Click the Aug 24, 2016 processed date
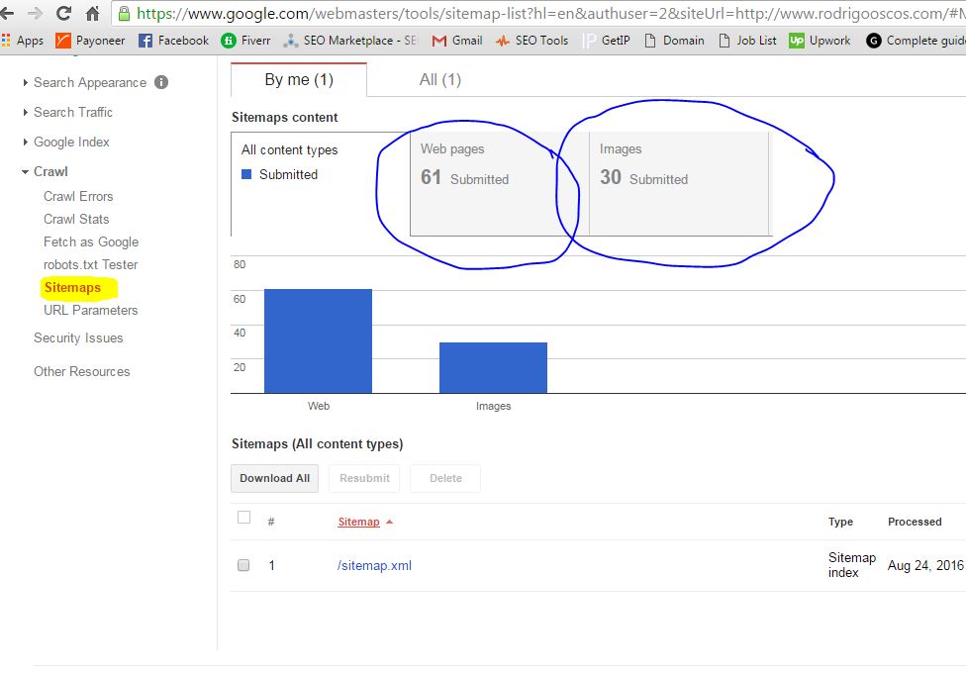The height and width of the screenshot is (673, 966). click(925, 565)
